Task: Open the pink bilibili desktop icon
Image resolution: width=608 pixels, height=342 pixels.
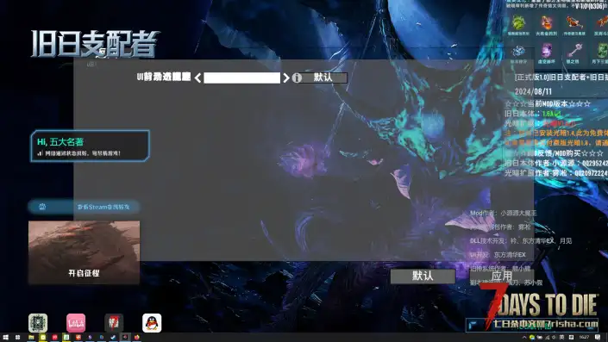Action: point(76,323)
